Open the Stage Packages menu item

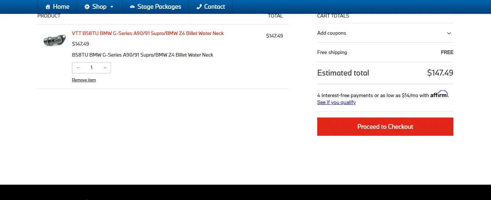pyautogui.click(x=159, y=7)
